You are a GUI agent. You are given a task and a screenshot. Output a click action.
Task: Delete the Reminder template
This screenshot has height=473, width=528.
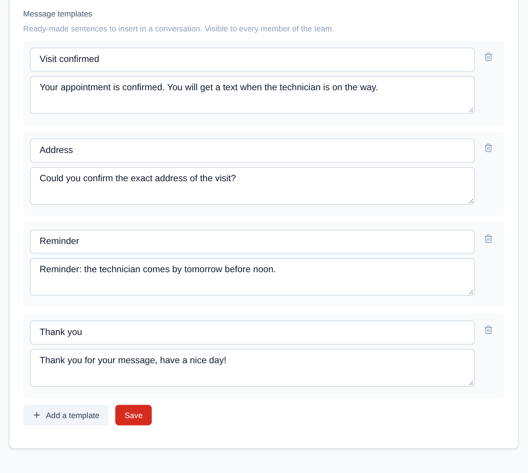click(488, 239)
